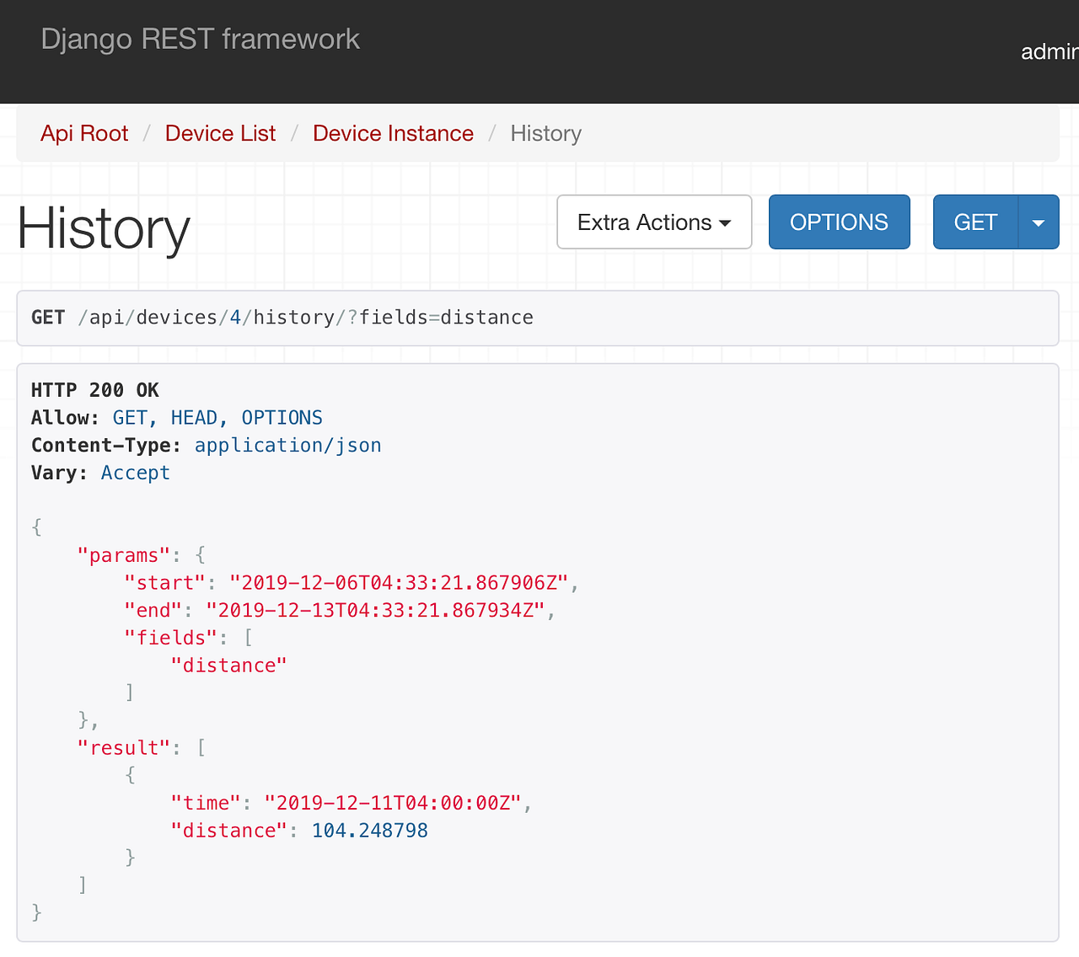Expand the Extra Actions dropdown
Screen dimensions: 1079x957
click(x=654, y=222)
